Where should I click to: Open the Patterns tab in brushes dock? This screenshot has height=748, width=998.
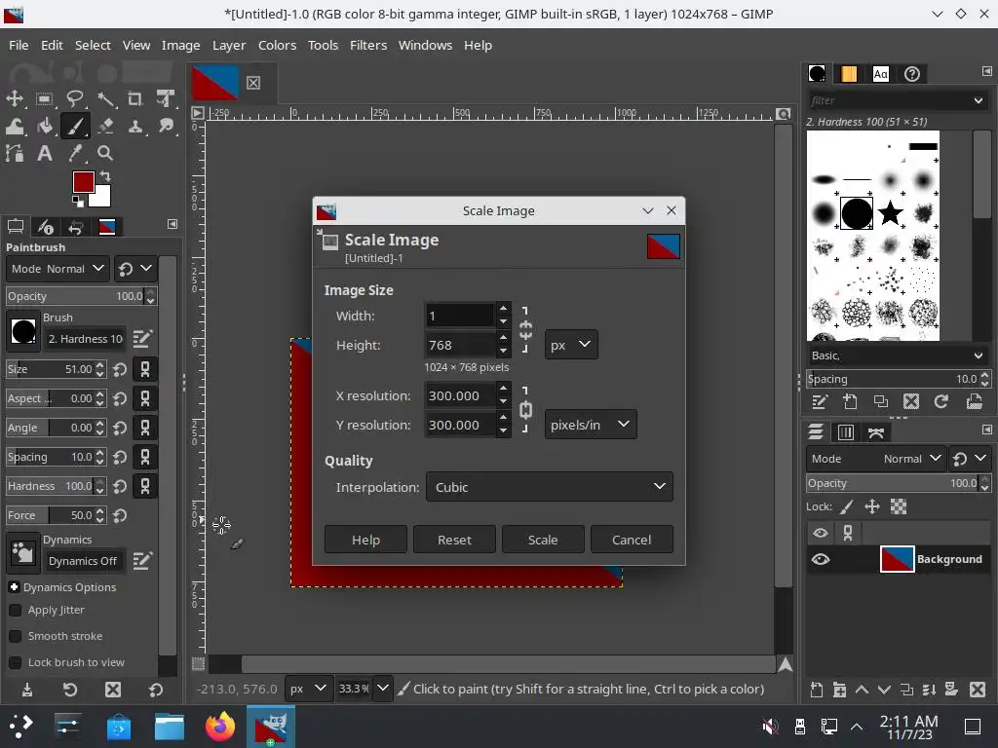[849, 74]
